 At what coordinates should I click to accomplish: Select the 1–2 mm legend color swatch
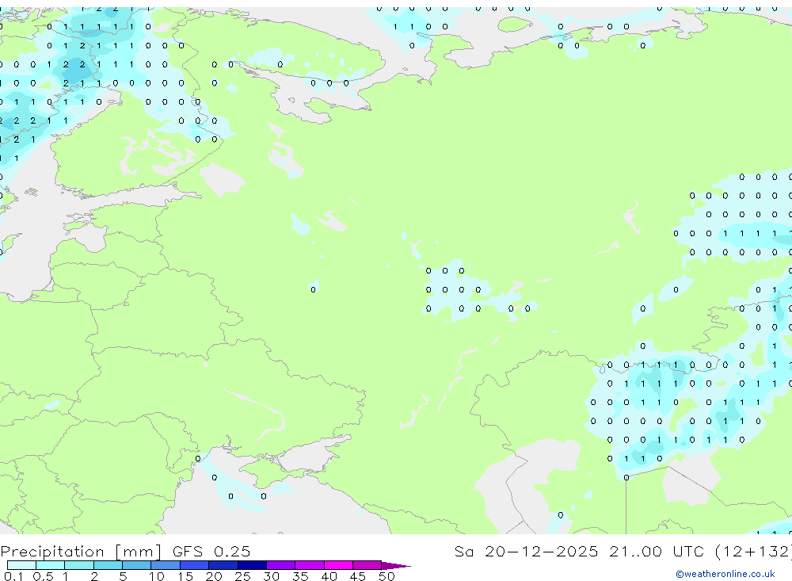click(79, 565)
